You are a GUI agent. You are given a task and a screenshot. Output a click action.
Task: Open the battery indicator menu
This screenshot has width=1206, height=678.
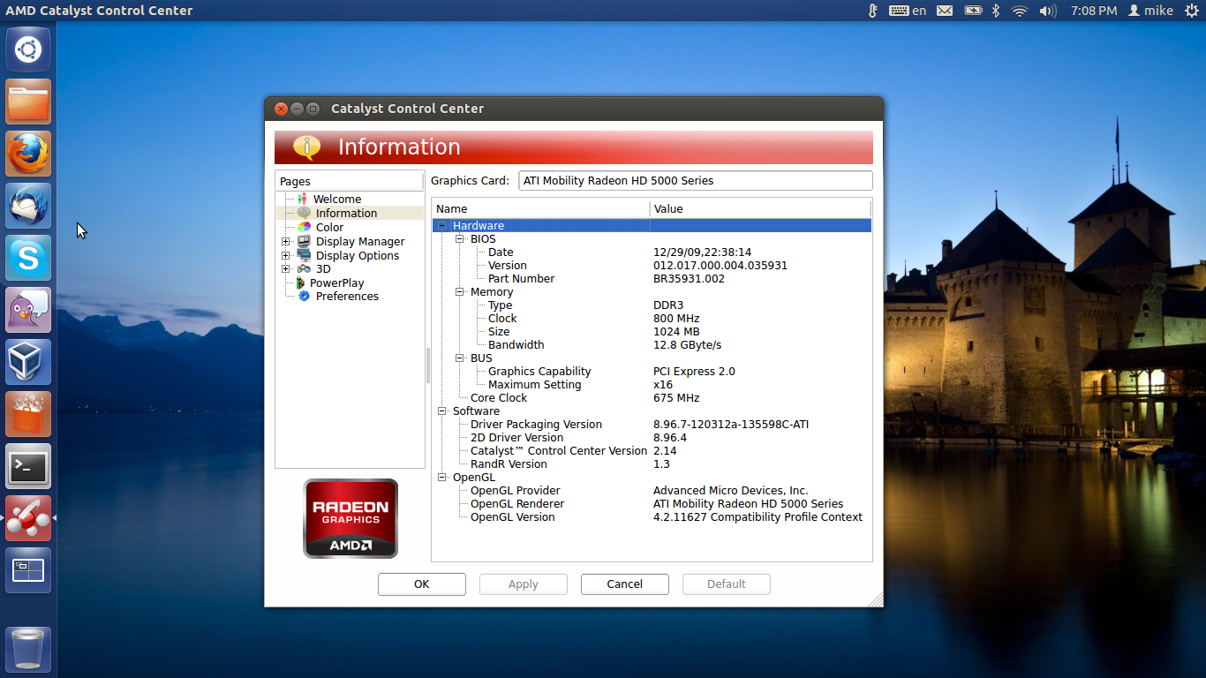click(973, 11)
